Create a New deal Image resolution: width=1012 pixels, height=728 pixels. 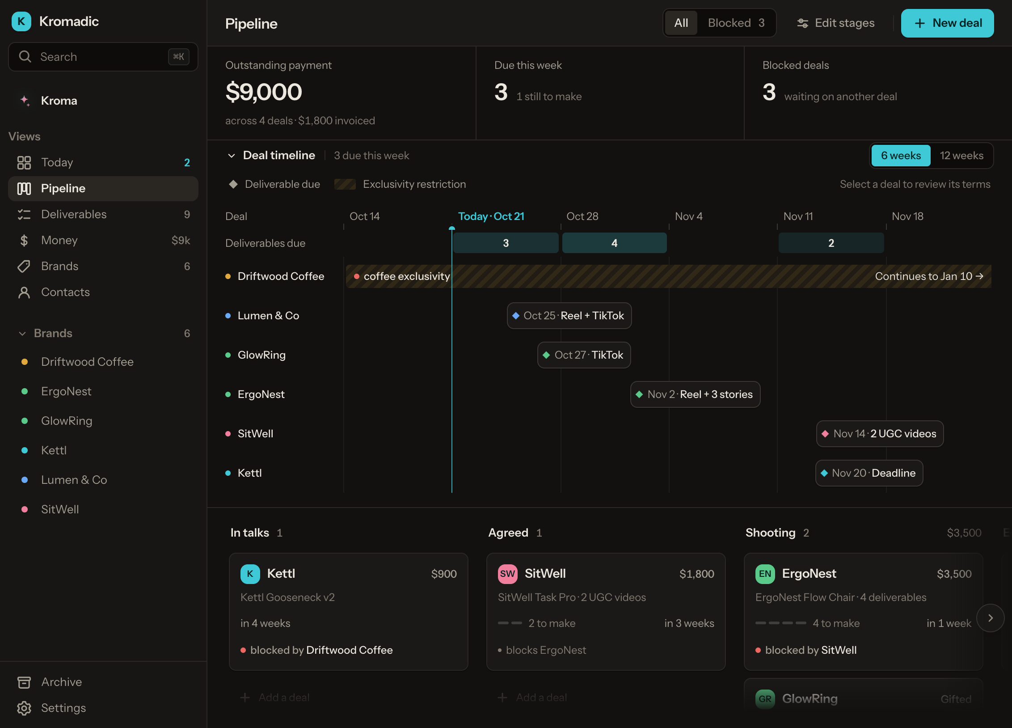[x=948, y=23]
